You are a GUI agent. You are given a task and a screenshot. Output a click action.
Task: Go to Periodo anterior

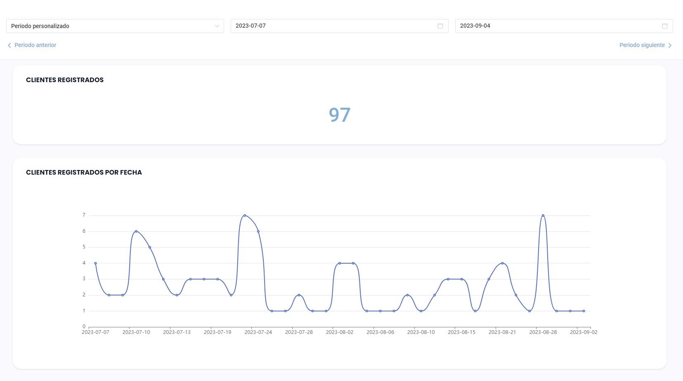click(x=35, y=45)
